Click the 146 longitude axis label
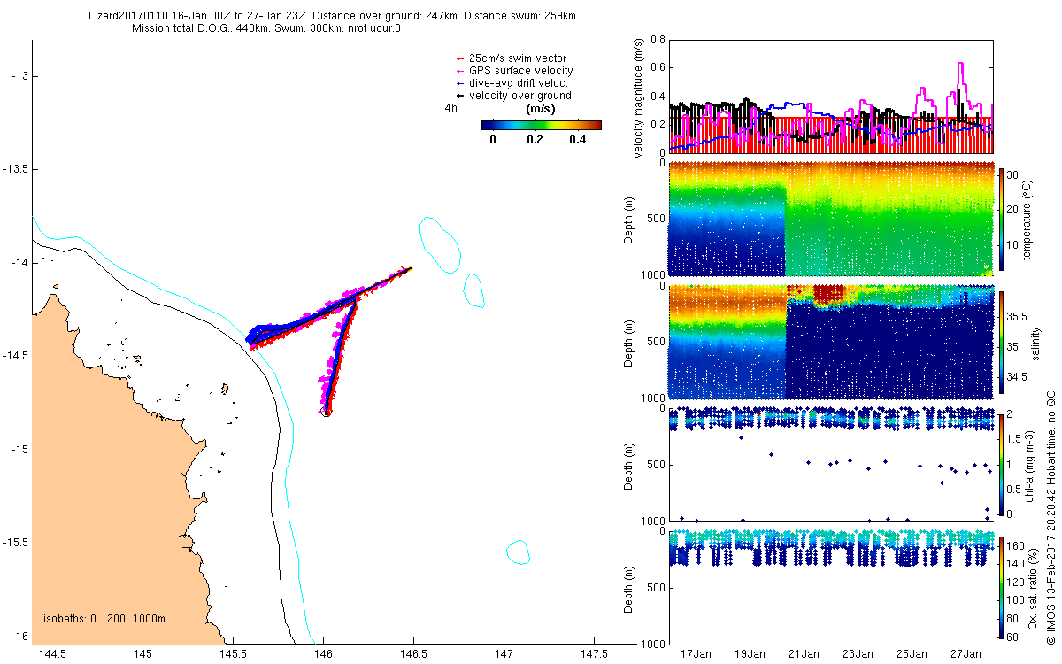This screenshot has height=664, width=1062. coord(323,654)
